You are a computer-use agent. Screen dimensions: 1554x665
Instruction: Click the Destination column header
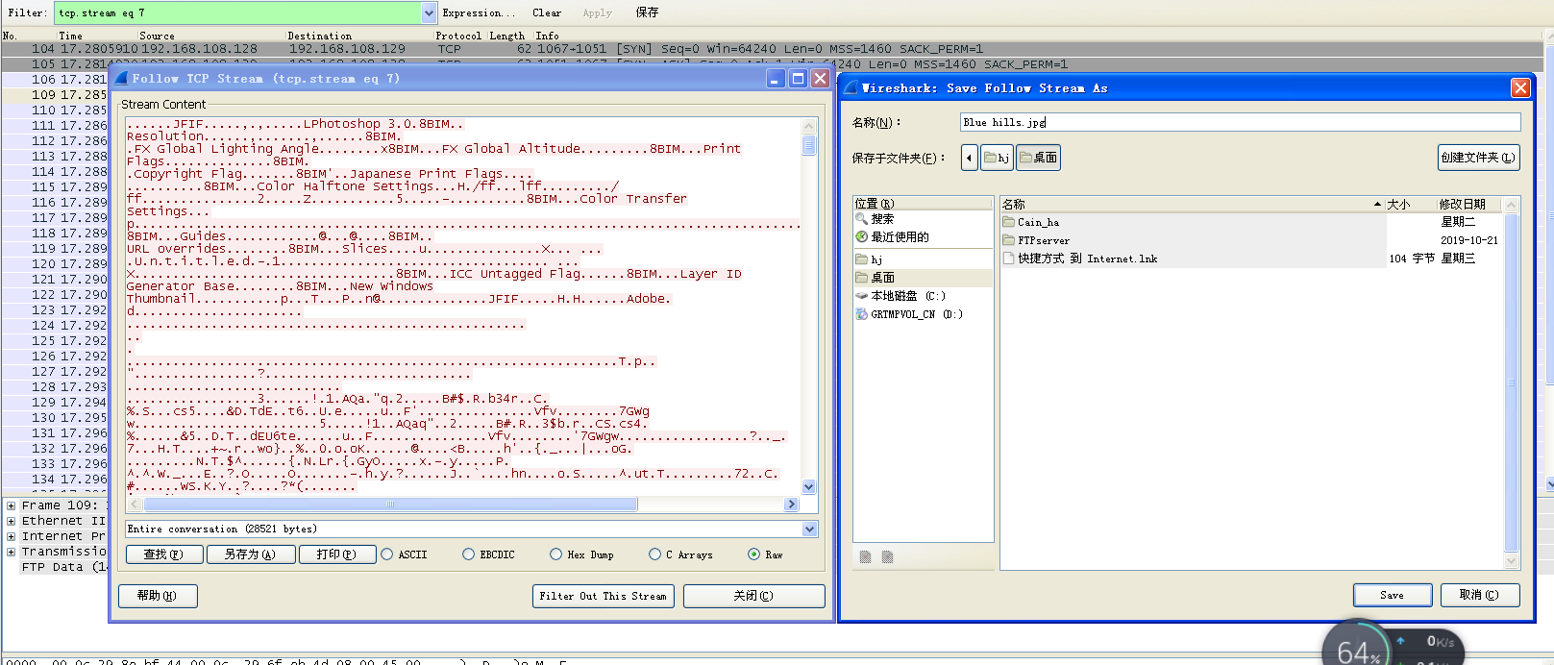tap(319, 36)
